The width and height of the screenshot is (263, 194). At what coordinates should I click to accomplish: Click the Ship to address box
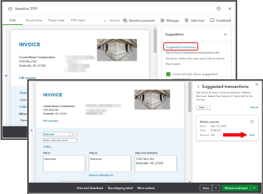pyautogui.click(x=110, y=163)
